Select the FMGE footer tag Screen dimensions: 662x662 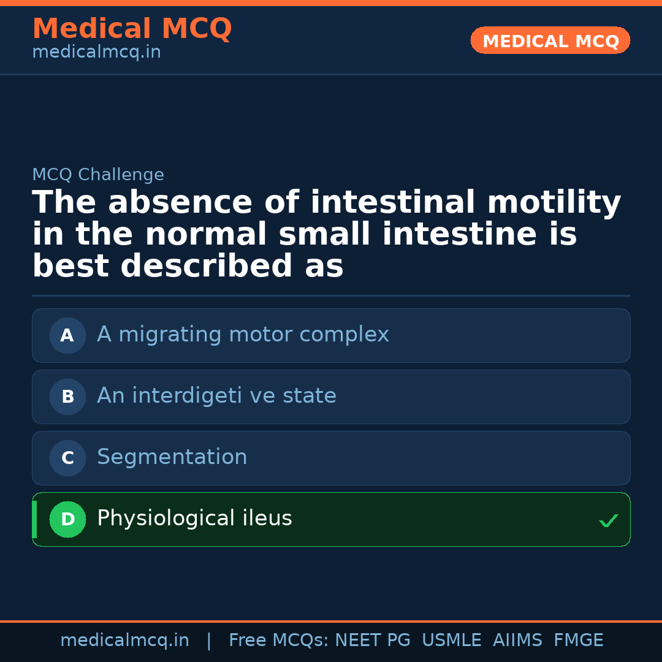pos(578,641)
